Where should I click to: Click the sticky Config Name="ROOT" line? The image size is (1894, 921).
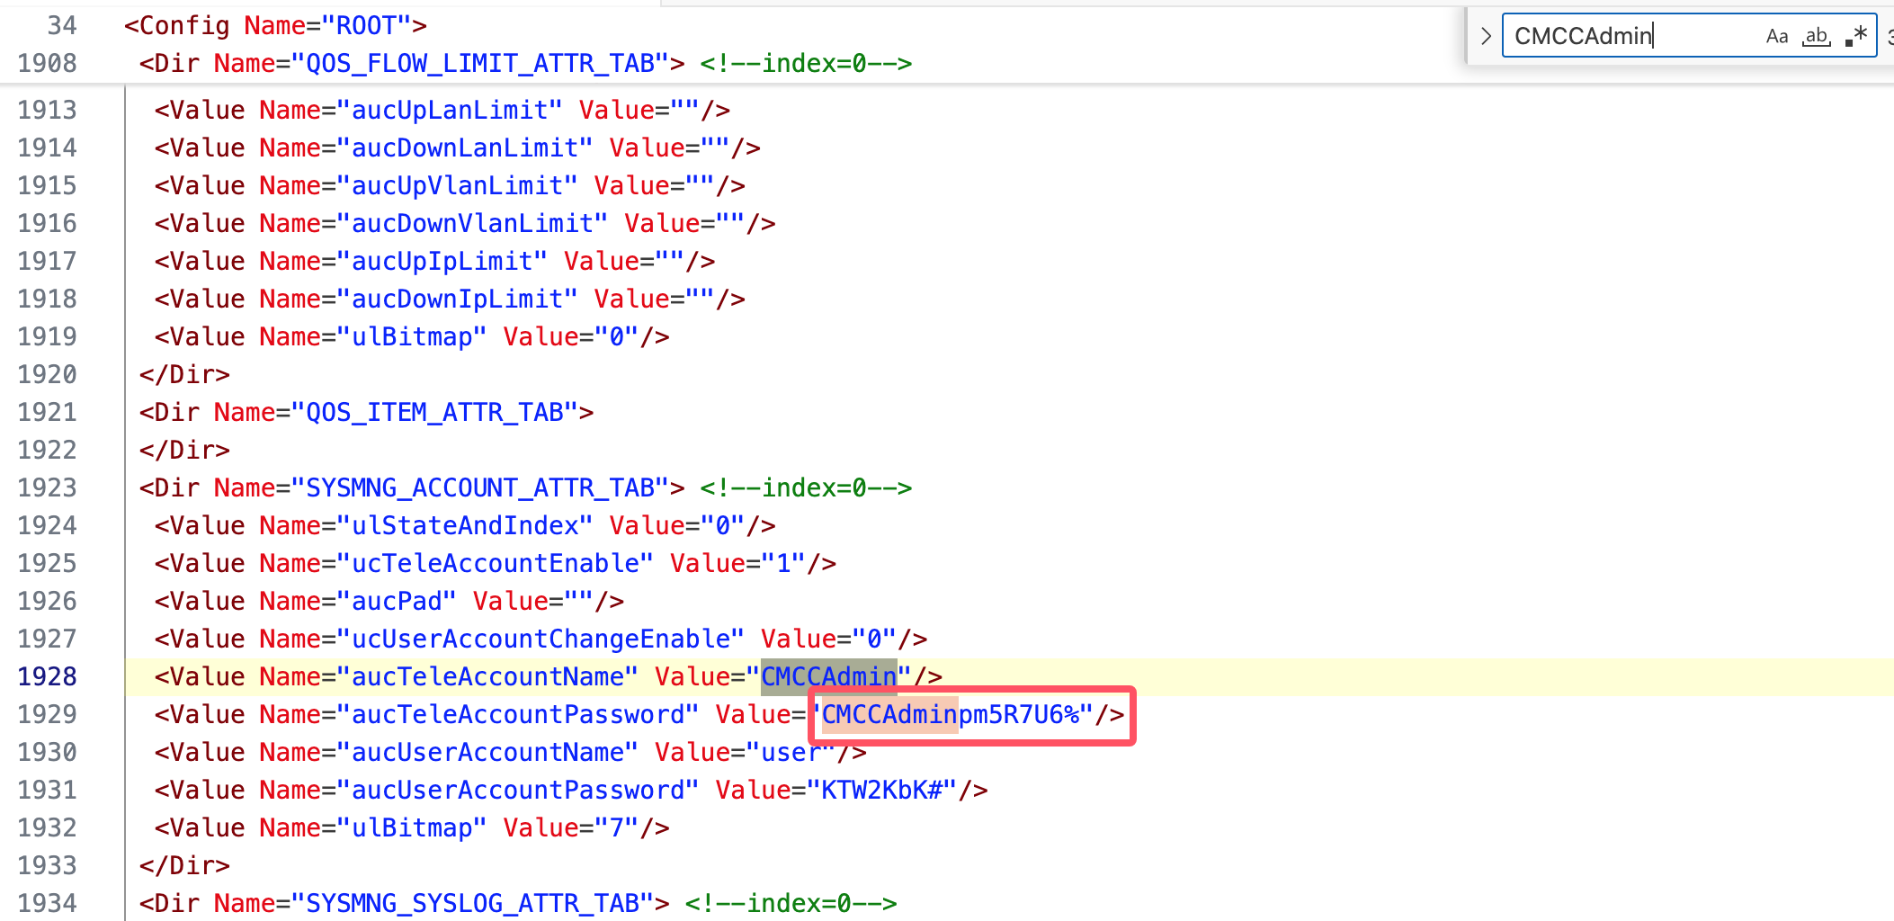coord(275,25)
